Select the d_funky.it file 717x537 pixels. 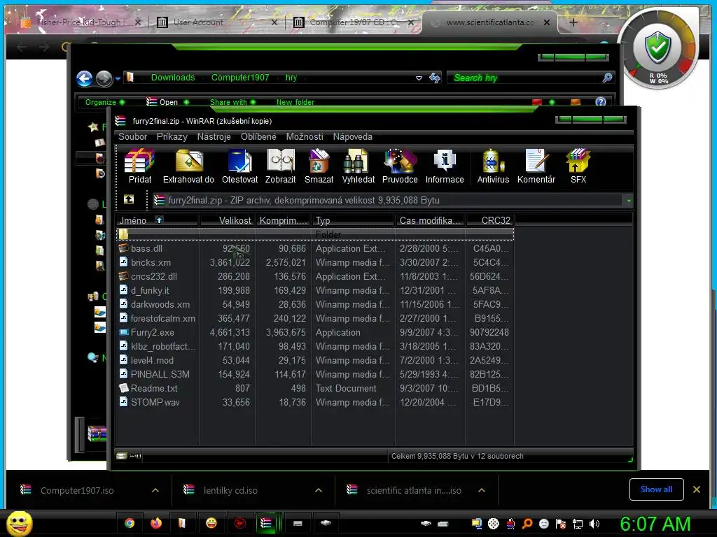click(315, 290)
